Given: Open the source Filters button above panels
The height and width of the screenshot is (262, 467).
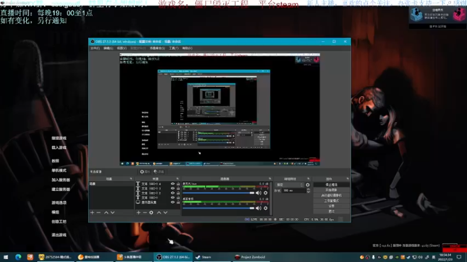Looking at the screenshot, I should (x=159, y=172).
